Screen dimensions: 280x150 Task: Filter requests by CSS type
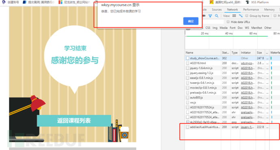point(208,28)
